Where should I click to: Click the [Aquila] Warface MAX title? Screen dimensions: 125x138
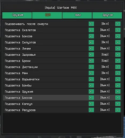tap(61, 8)
